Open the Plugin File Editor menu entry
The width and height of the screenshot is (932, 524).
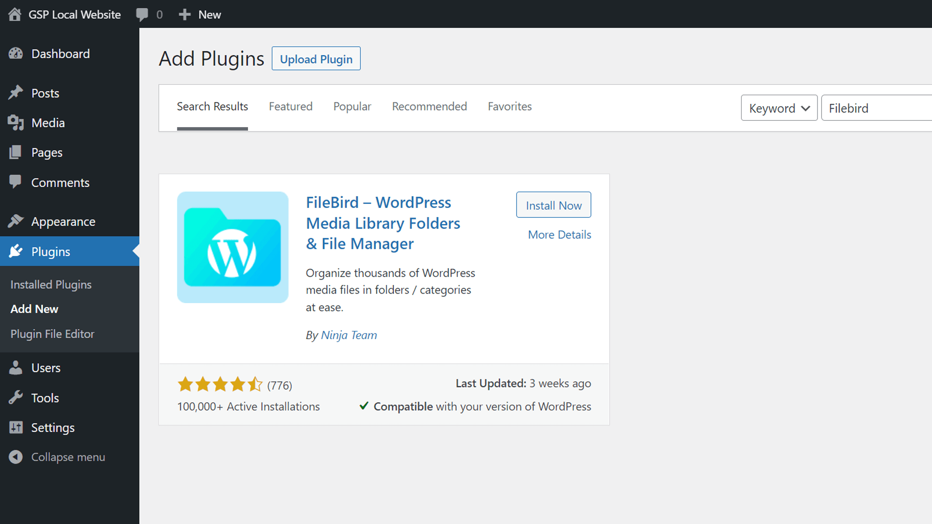point(52,334)
